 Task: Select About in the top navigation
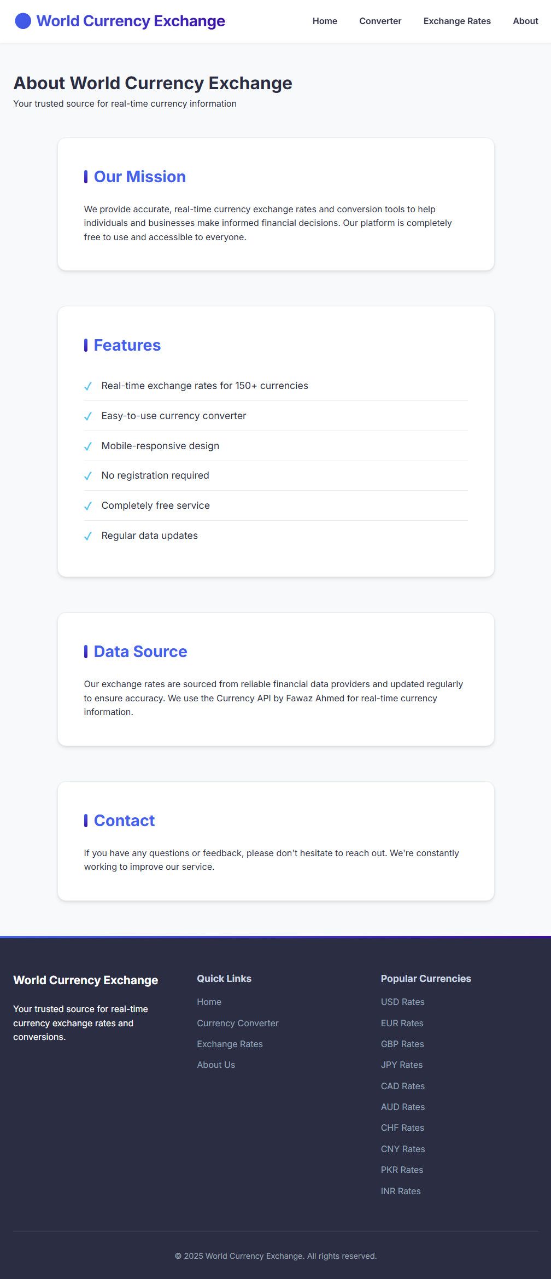(x=525, y=21)
